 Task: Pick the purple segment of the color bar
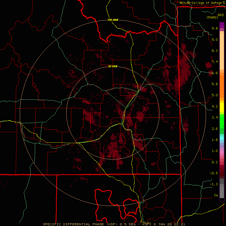point(222,25)
